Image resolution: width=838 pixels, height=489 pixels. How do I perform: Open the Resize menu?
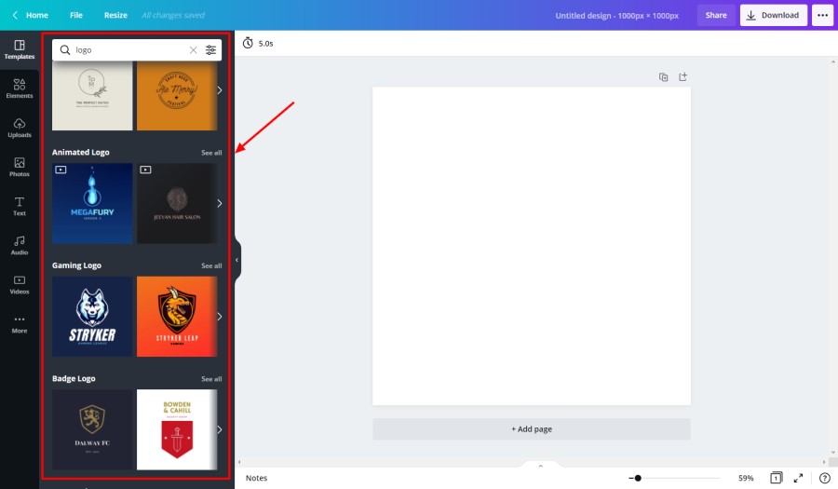[x=115, y=15]
